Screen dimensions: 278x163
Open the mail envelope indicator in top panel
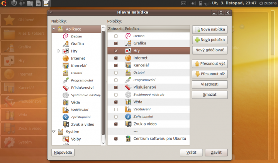click(x=183, y=3)
